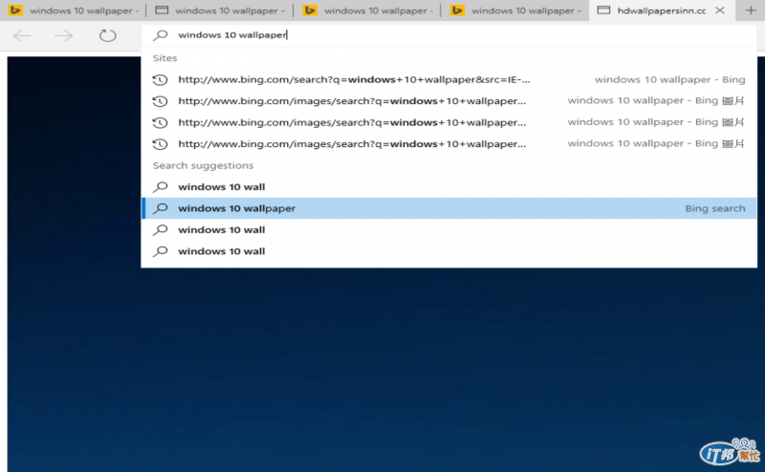Click the search icon in the highlighted suggestion
Screen dimensions: 765x472
click(x=160, y=208)
